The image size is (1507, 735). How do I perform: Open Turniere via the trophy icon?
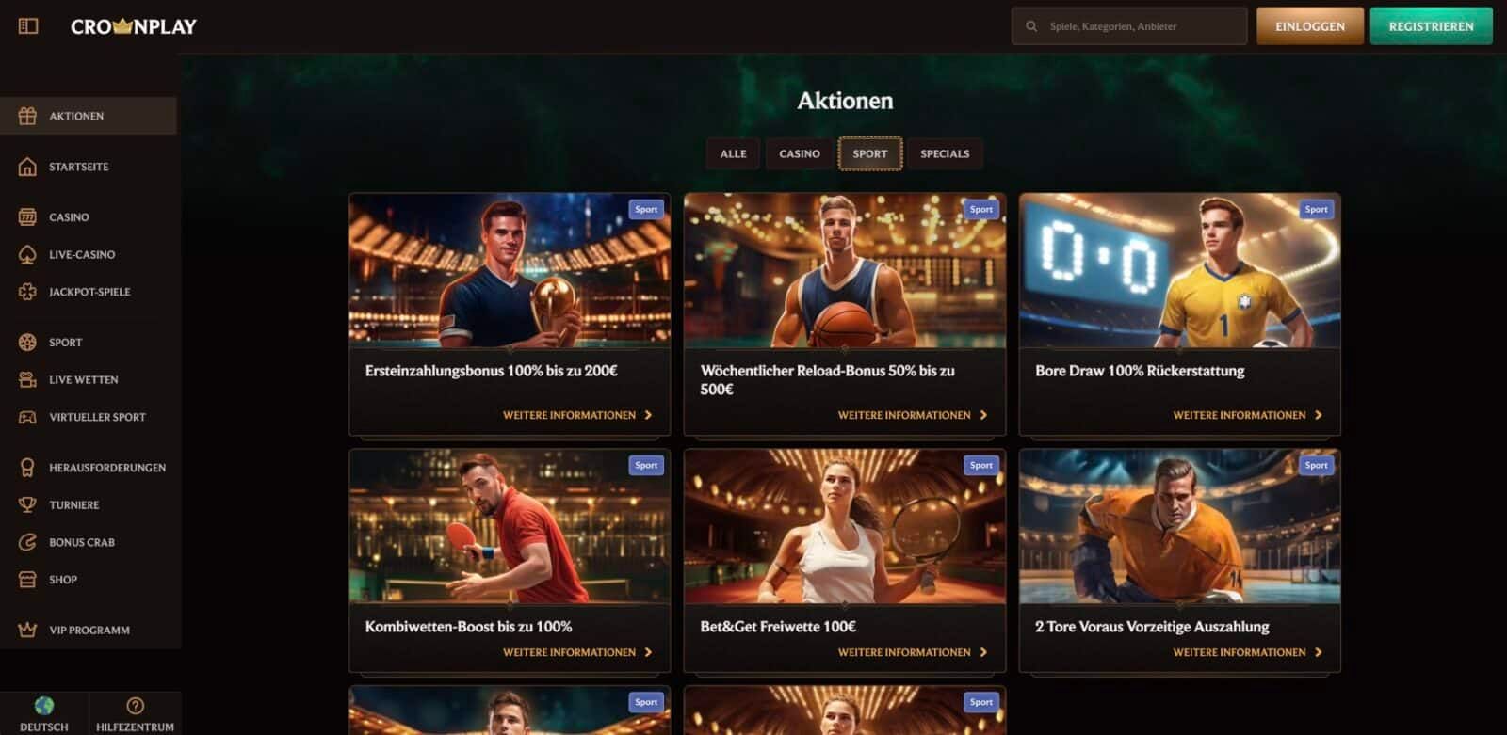coord(27,504)
